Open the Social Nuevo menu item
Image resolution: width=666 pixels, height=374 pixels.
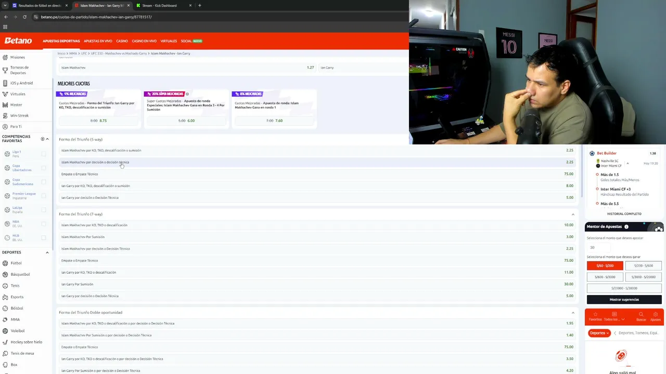coord(191,41)
